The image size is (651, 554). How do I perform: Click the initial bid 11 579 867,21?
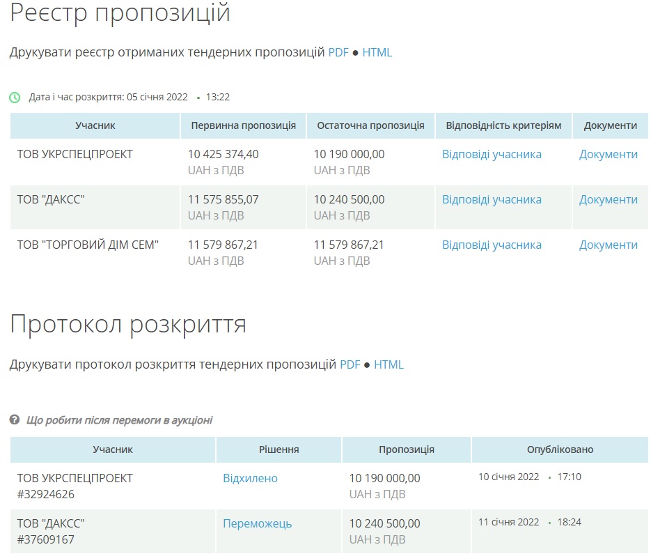(223, 245)
